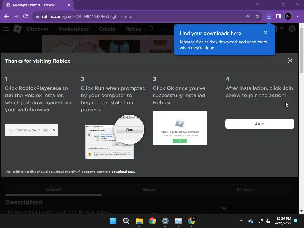The height and width of the screenshot is (228, 304).
Task: Open Google Chrome from the taskbar
Action: point(152,221)
